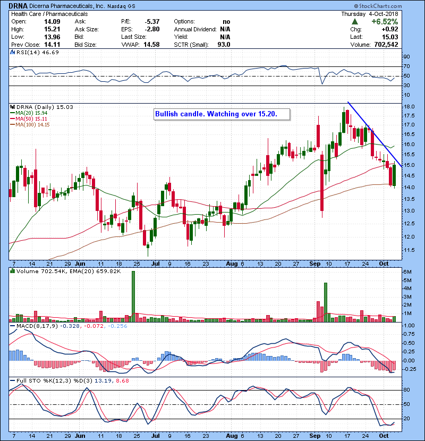This screenshot has width=425, height=441.
Task: Select the DRNA ticker symbol in header
Action: click(18, 6)
